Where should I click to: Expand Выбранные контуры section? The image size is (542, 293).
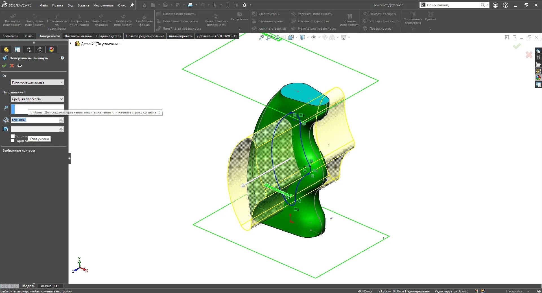coord(19,150)
